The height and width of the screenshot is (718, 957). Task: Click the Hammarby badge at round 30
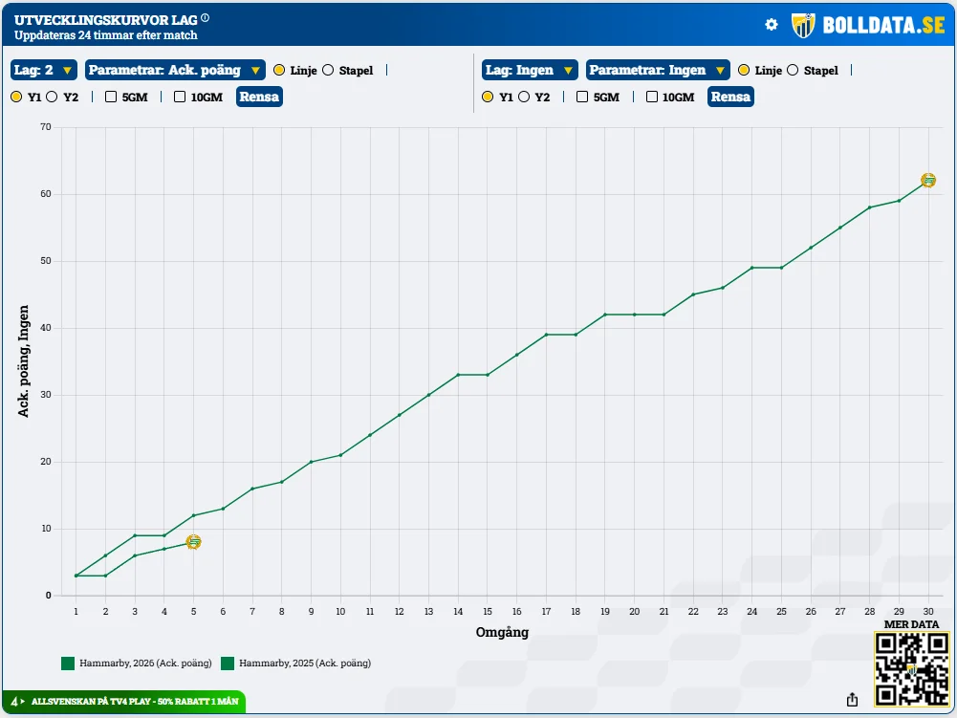(x=927, y=180)
